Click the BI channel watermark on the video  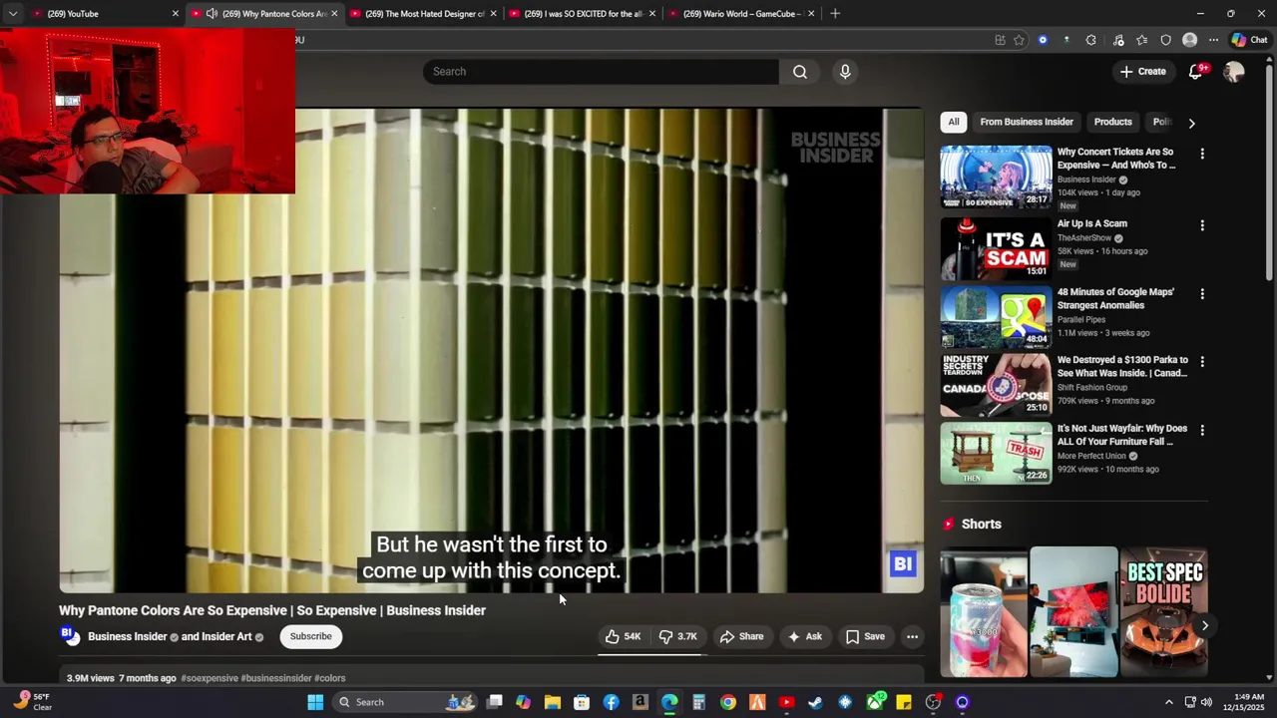(903, 564)
